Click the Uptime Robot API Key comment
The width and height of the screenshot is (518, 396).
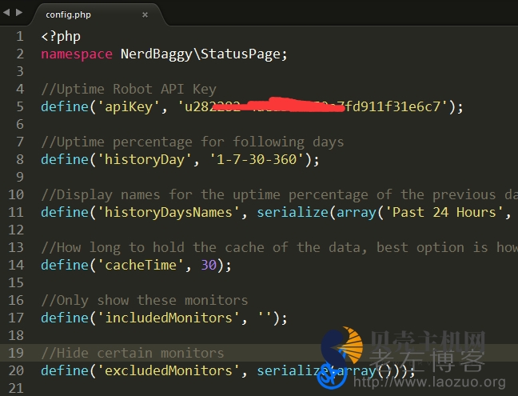point(128,89)
